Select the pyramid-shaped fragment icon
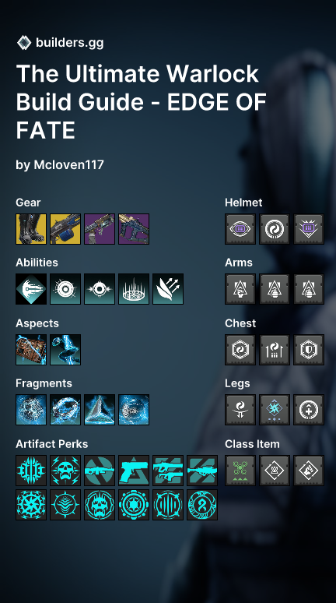 [x=100, y=410]
